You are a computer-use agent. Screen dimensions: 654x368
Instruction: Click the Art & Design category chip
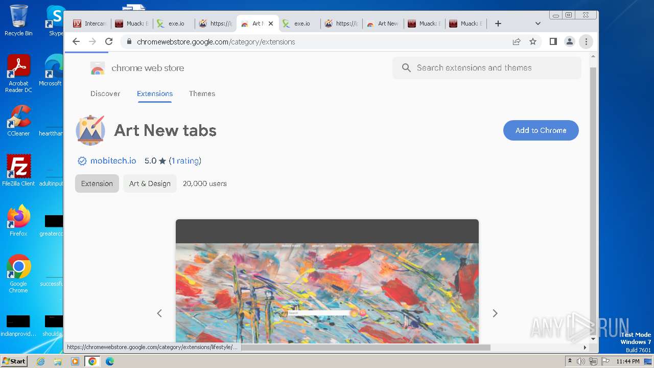[x=150, y=183]
